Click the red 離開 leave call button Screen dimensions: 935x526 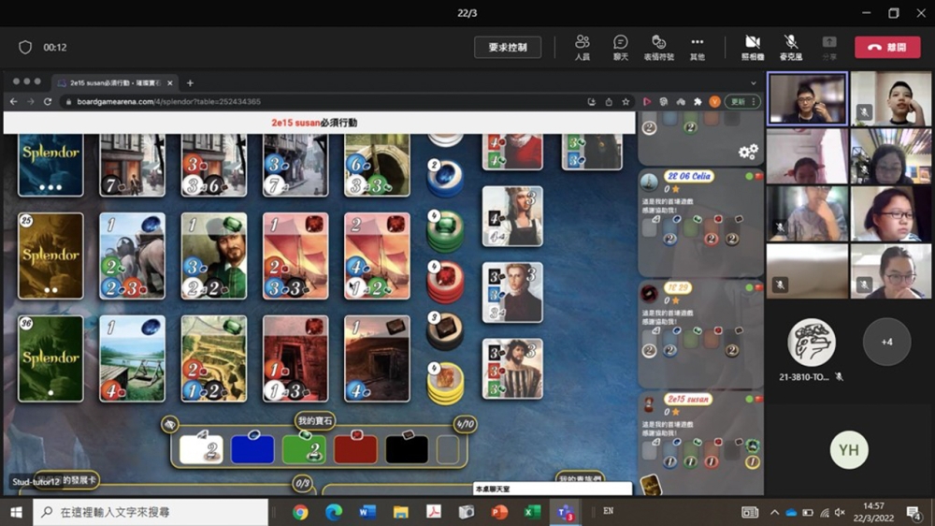(x=887, y=47)
